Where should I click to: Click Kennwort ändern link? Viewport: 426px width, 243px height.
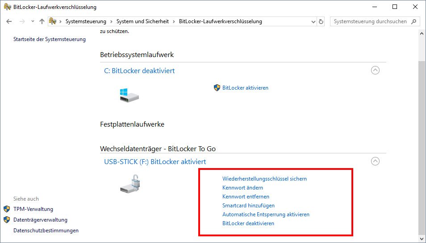242,188
